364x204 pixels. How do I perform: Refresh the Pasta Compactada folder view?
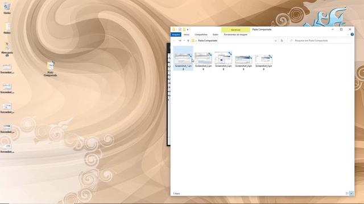coord(282,41)
